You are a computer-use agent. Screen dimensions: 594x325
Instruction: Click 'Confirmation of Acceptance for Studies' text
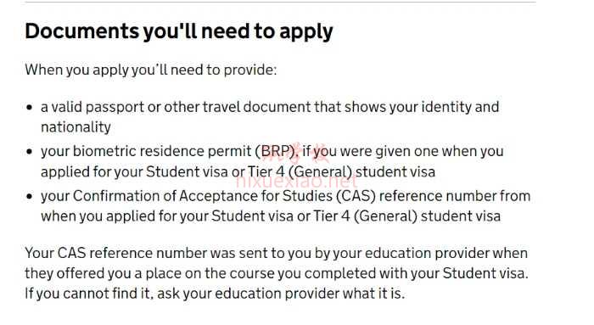[x=203, y=196]
